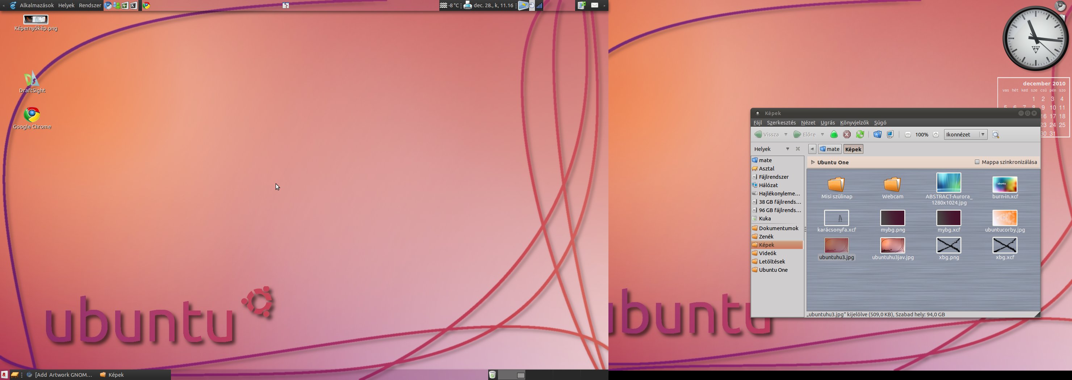Image resolution: width=1072 pixels, height=380 pixels.
Task: Select Dokumentumok in the sidebar
Action: tap(777, 228)
